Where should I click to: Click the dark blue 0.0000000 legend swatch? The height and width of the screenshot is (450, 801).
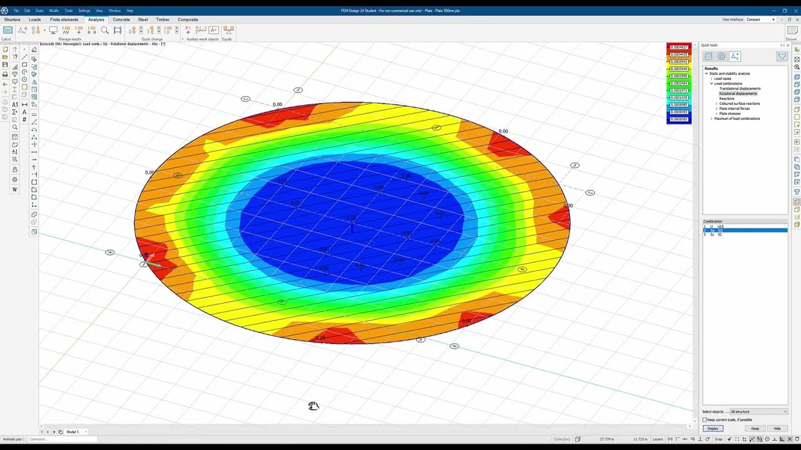point(679,119)
